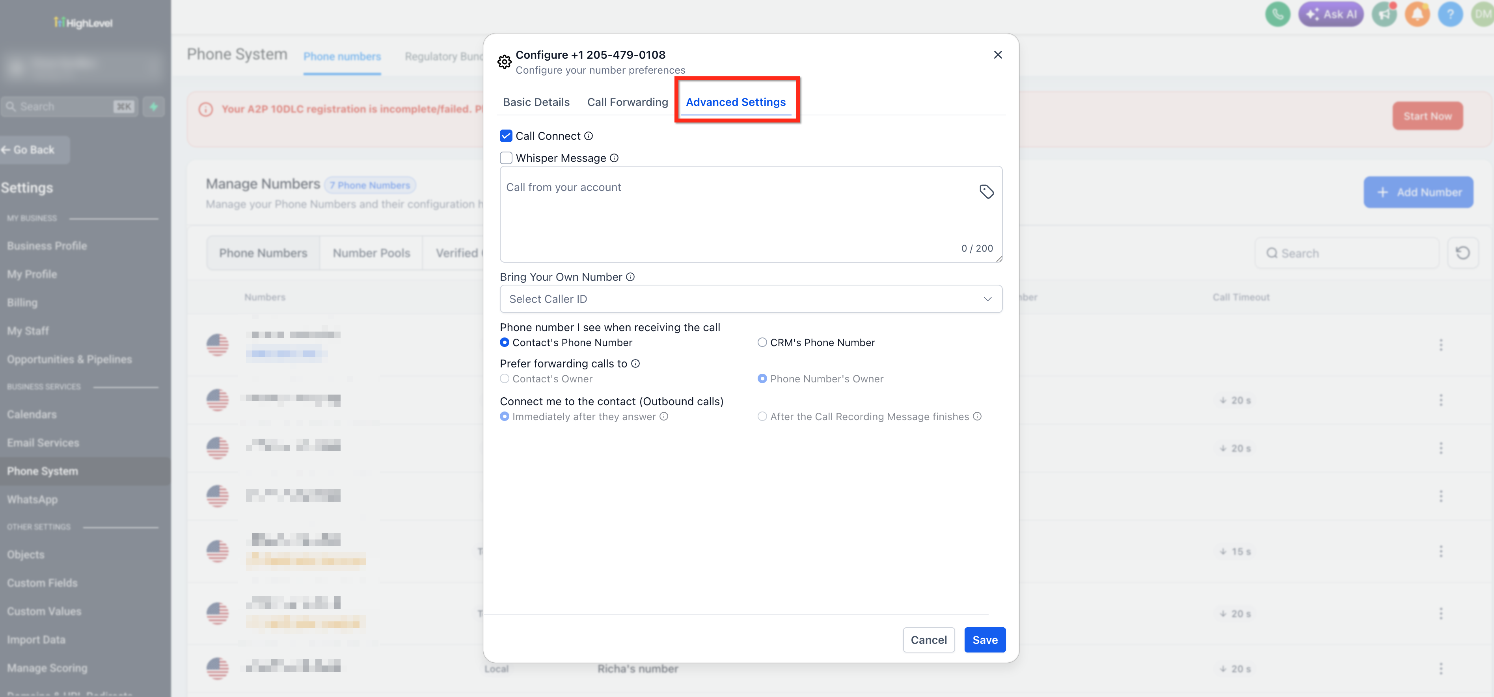This screenshot has height=697, width=1494.
Task: Open the Phone numbers tab
Action: [342, 57]
